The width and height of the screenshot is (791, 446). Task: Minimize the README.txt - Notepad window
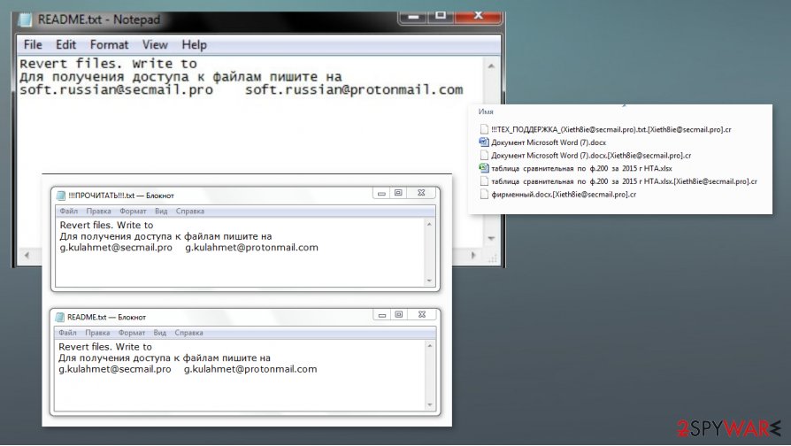pos(413,16)
